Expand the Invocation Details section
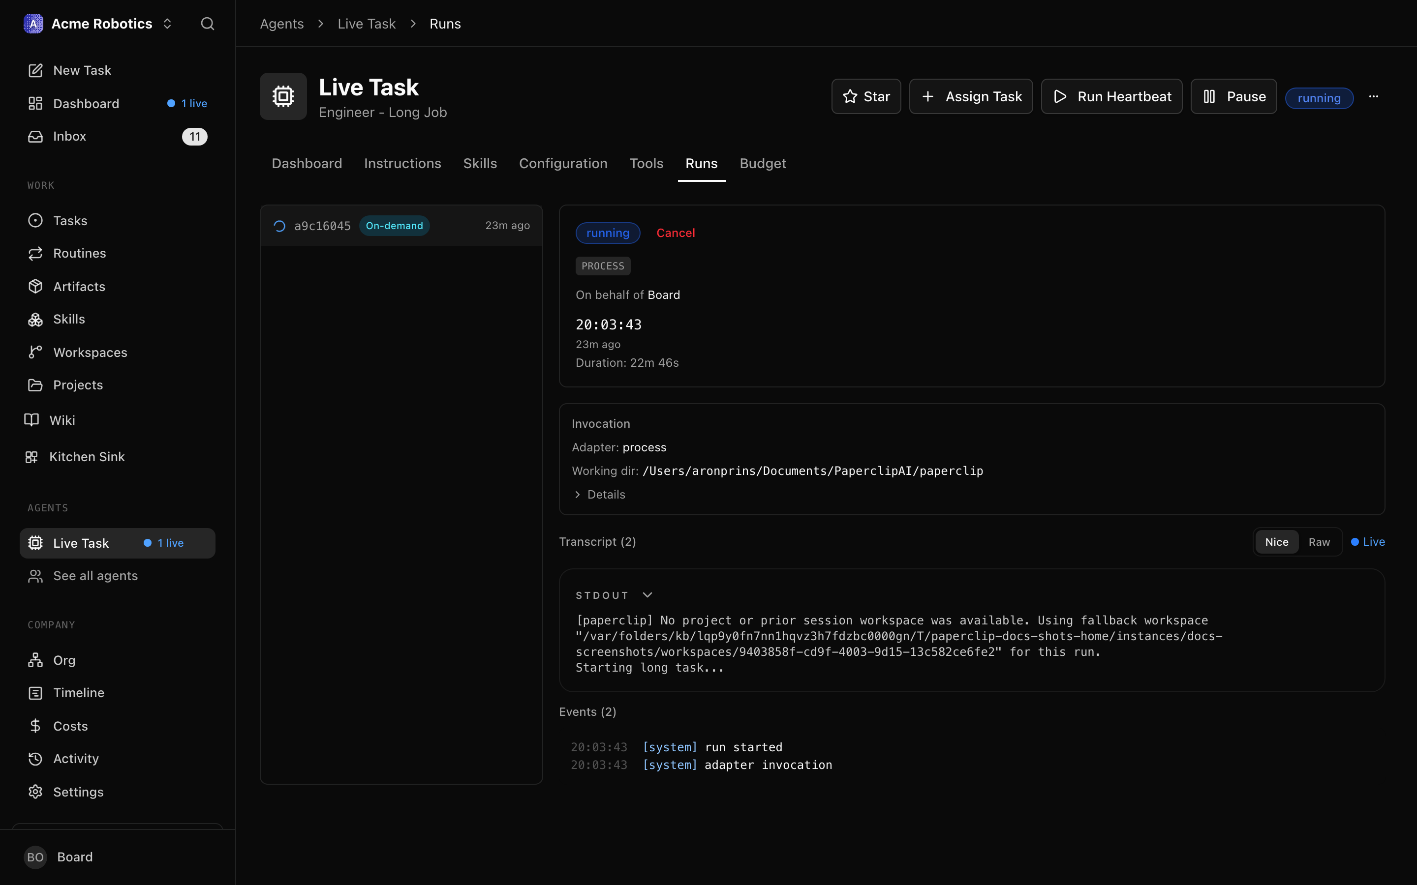 coord(600,495)
